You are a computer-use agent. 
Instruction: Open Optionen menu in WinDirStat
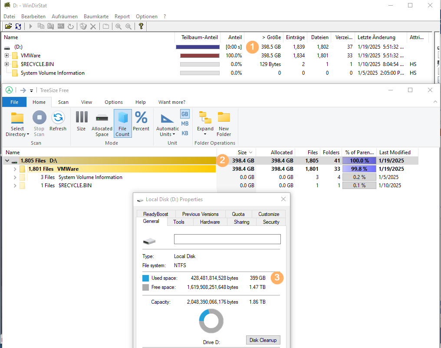tap(147, 17)
